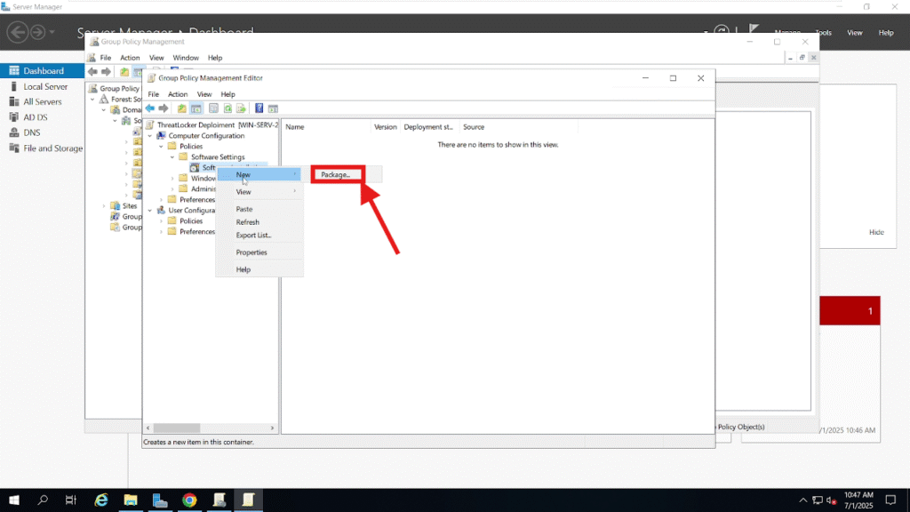Click the volume speaker tray icon
Viewport: 910px width, 512px height.
click(831, 500)
